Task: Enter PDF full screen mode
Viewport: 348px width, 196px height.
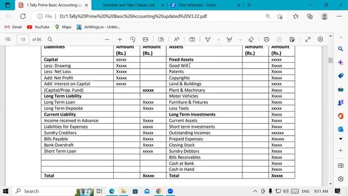Action: click(308, 39)
